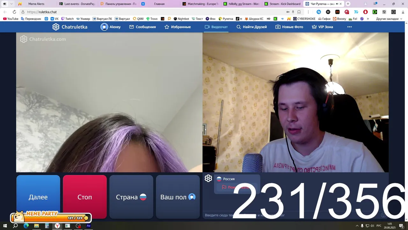Switch to Meme Alerts browser tab
Viewport: 408px width, 230px height.
click(x=36, y=4)
